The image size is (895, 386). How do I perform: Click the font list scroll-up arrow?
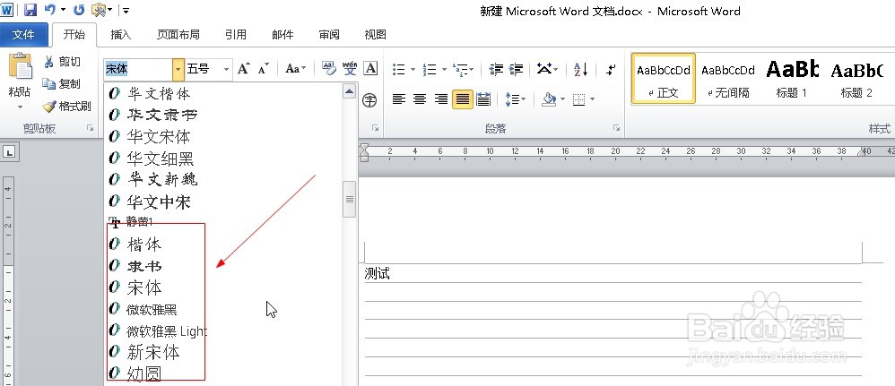coord(350,91)
